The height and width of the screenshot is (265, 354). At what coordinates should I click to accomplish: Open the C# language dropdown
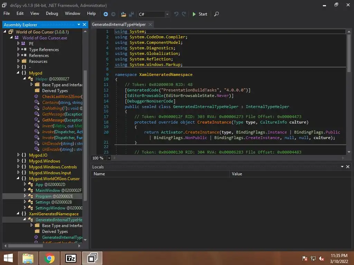(167, 14)
